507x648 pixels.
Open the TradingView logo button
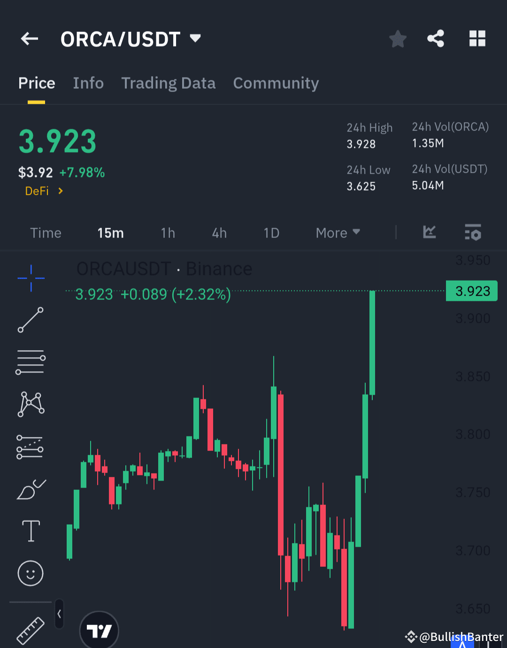coord(100,630)
